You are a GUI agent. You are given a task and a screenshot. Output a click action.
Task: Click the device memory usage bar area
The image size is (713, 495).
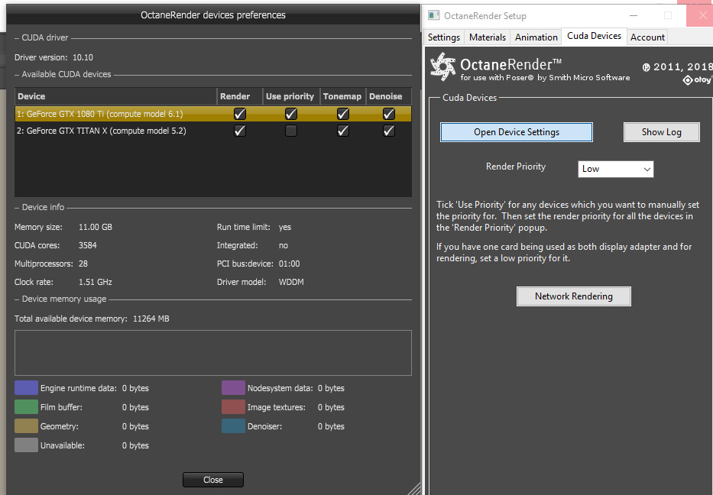212,353
